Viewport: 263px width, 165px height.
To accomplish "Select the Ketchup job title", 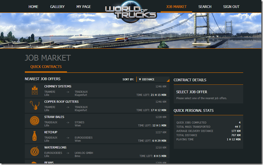I will (x=51, y=132).
